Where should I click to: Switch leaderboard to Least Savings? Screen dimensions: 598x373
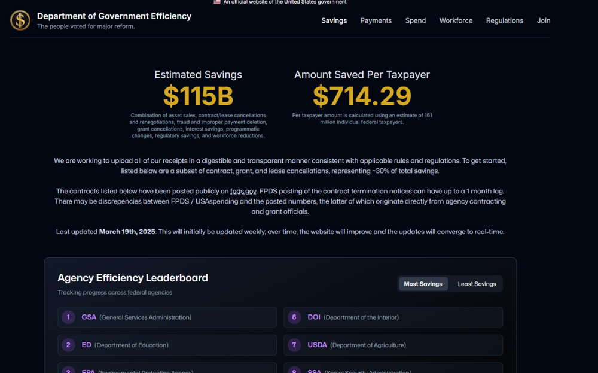coord(477,284)
